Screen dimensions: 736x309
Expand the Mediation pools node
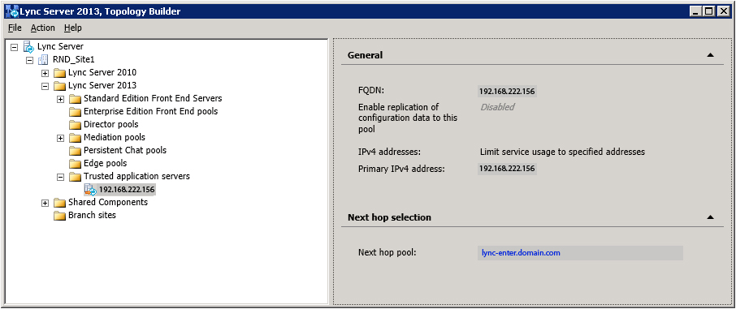pyautogui.click(x=61, y=138)
